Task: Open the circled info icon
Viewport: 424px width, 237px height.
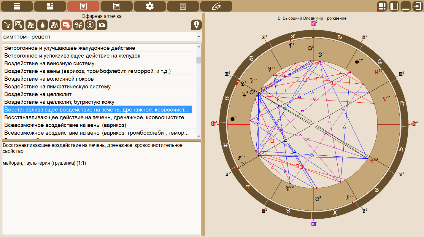Action: [90, 25]
